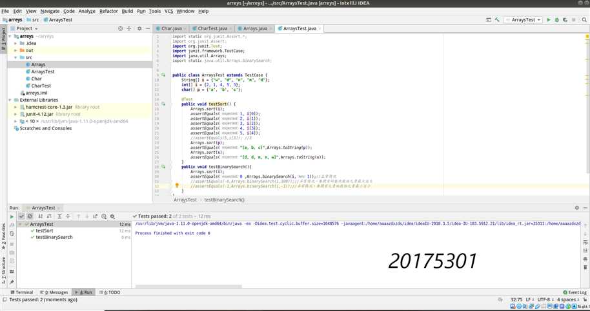Open the VCS menu
This screenshot has width=590, height=311.
tap(168, 11)
